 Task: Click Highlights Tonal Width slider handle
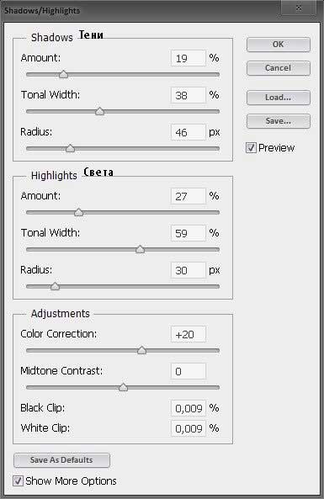tap(140, 249)
